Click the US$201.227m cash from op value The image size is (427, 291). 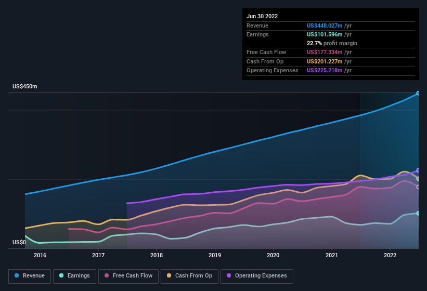coord(325,61)
